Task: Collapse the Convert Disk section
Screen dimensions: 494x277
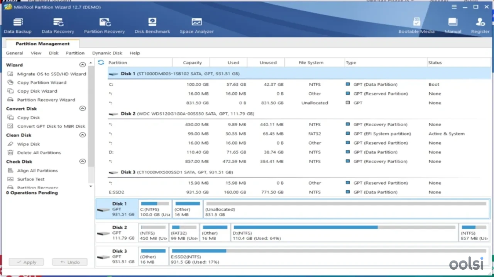Action: pyautogui.click(x=82, y=108)
